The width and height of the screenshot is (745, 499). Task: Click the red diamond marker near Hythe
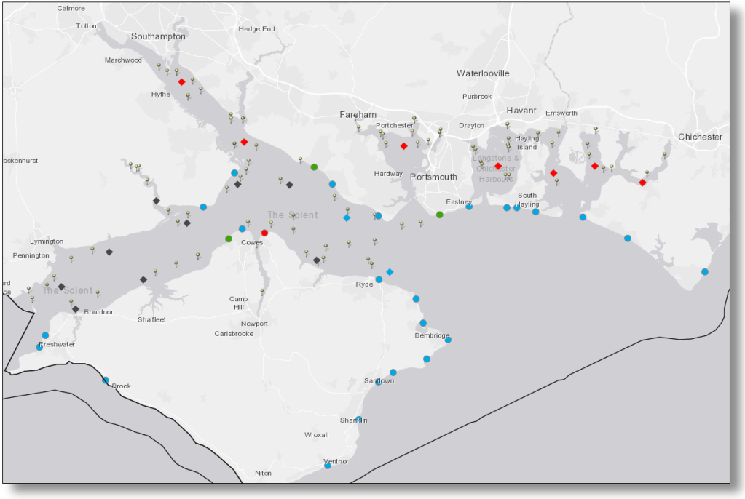[x=181, y=82]
